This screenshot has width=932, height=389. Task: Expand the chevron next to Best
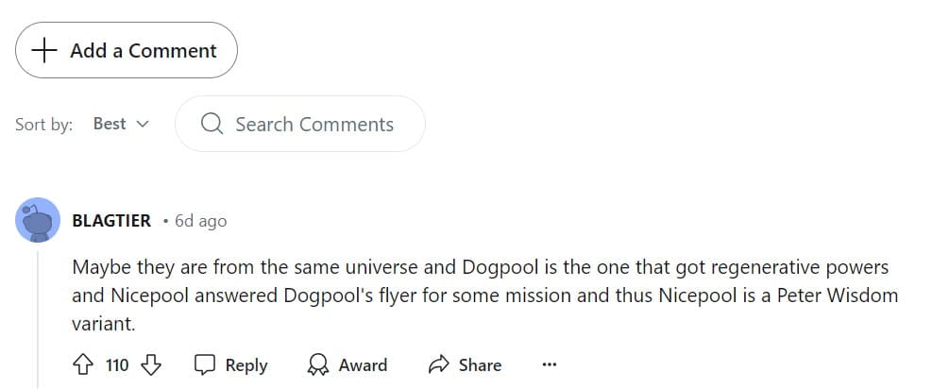coord(144,124)
